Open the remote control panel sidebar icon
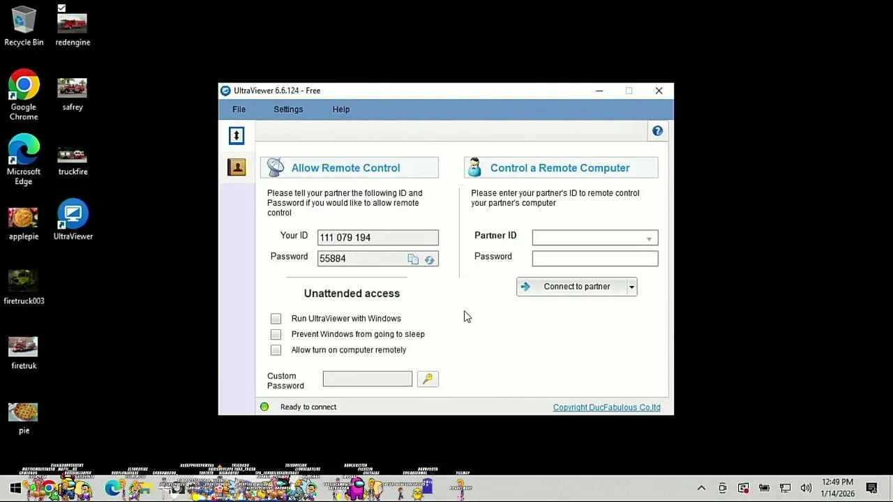The height and width of the screenshot is (502, 893). tap(237, 135)
